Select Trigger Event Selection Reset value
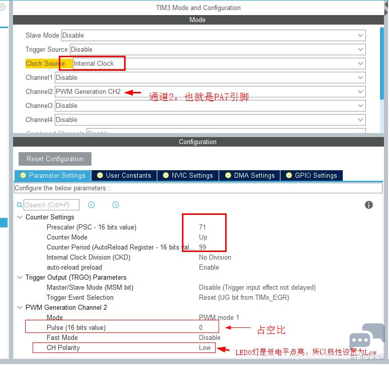 [244, 297]
